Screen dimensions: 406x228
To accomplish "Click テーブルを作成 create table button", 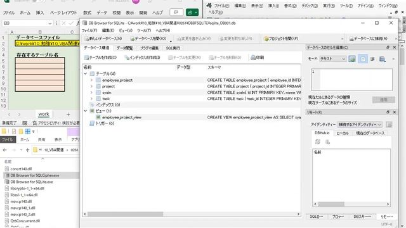I will [x=100, y=58].
